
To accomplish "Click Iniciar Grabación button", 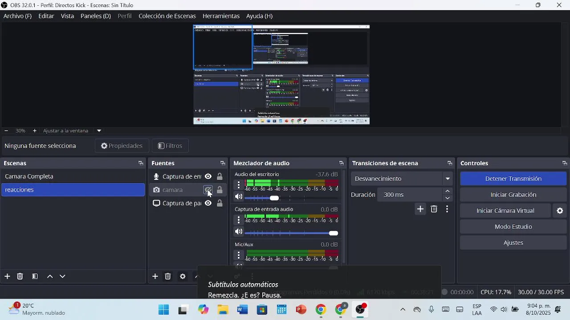I will pyautogui.click(x=513, y=195).
